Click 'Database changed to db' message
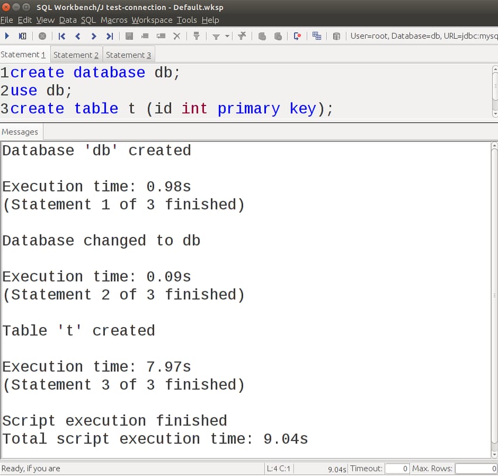 coord(101,241)
